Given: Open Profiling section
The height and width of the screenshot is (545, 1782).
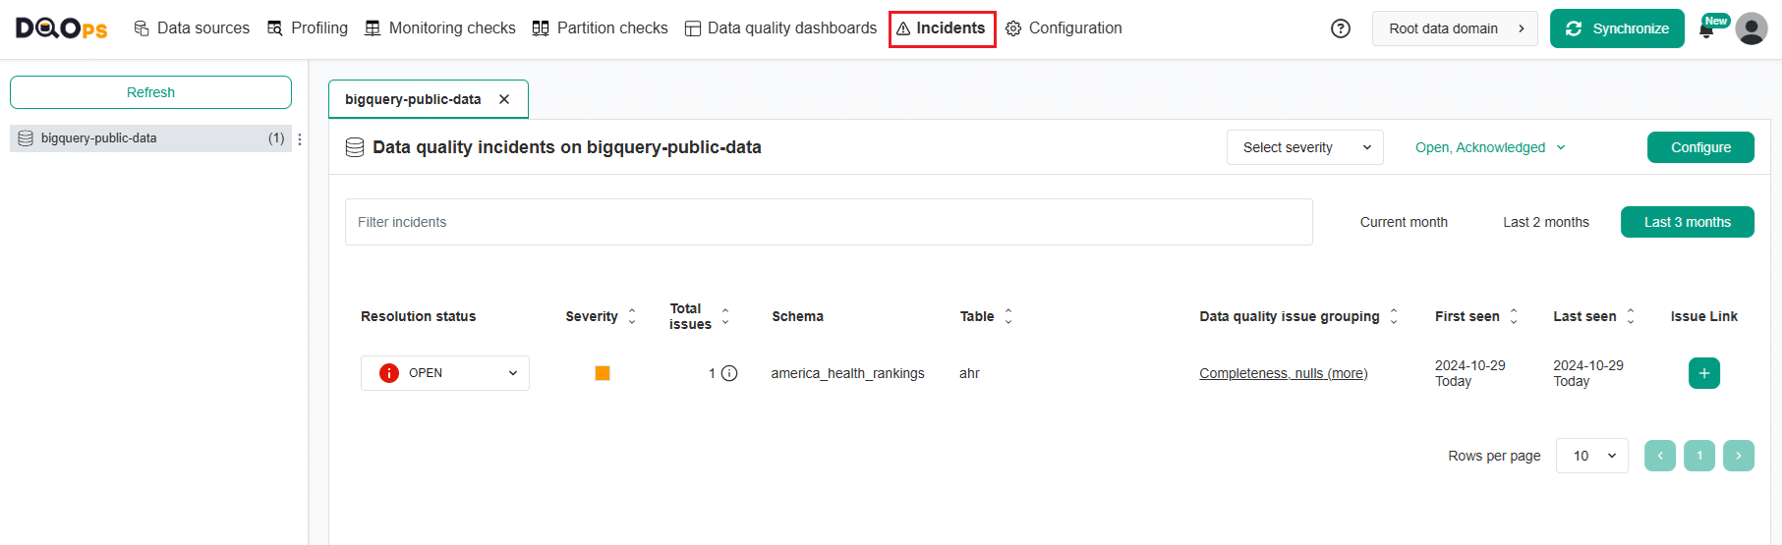Looking at the screenshot, I should 308,28.
